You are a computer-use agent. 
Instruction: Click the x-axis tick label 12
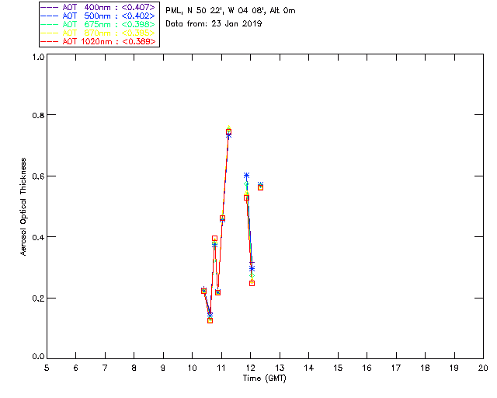pyautogui.click(x=250, y=368)
